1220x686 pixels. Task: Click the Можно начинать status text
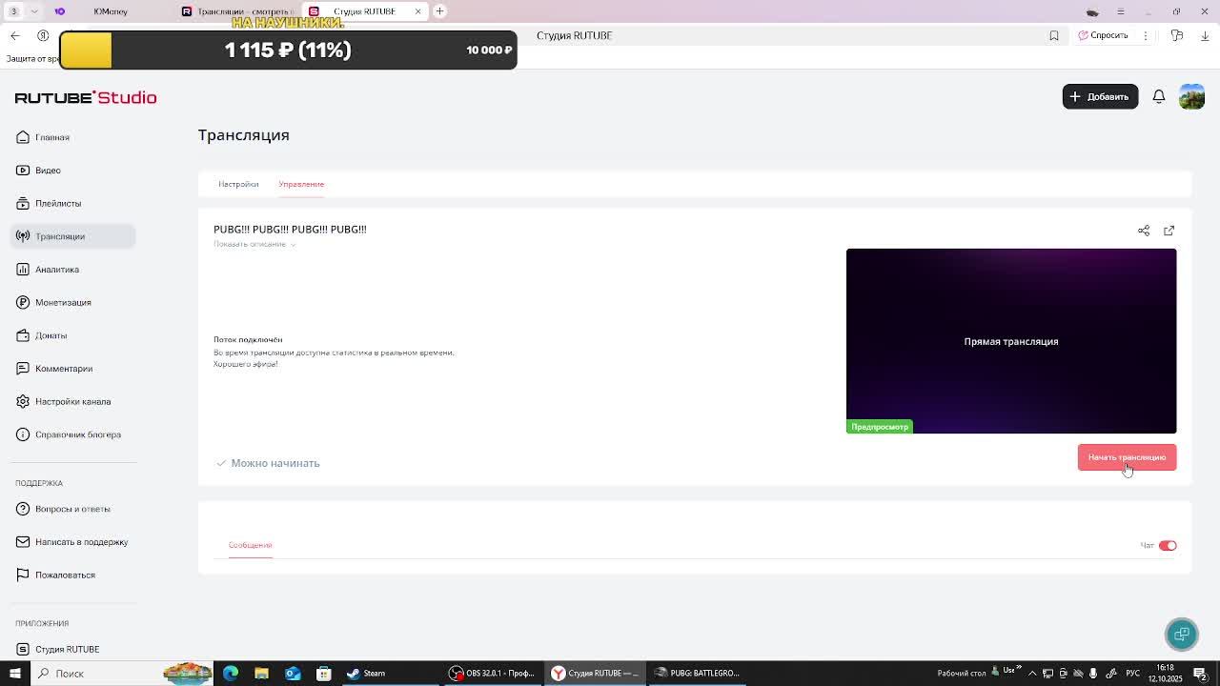(274, 463)
